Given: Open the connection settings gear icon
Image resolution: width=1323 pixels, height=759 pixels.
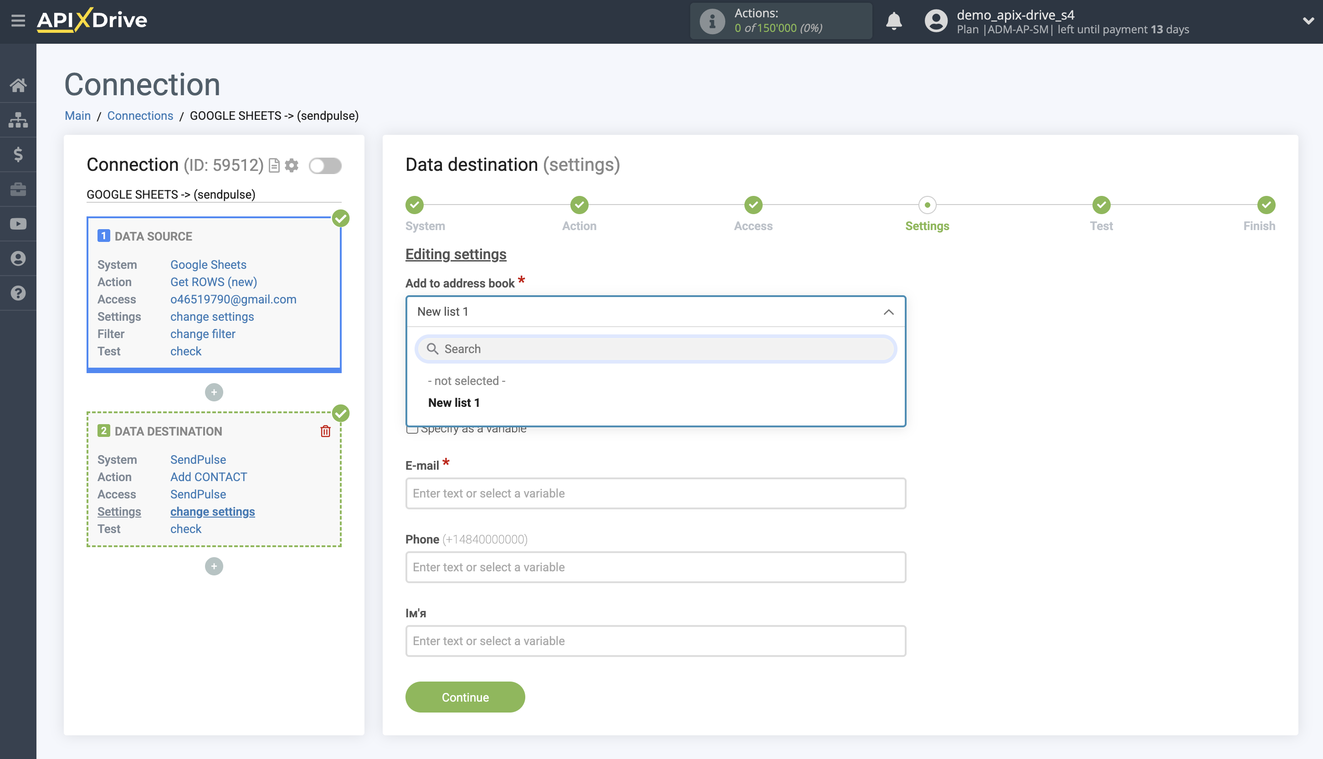Looking at the screenshot, I should point(292,165).
